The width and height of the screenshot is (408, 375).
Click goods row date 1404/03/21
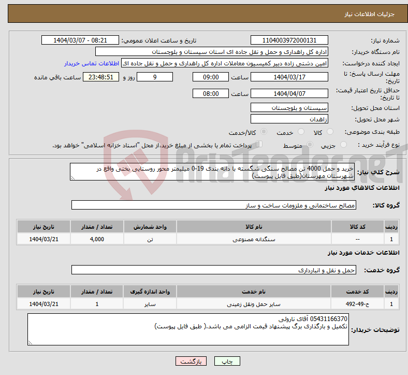[43, 239]
